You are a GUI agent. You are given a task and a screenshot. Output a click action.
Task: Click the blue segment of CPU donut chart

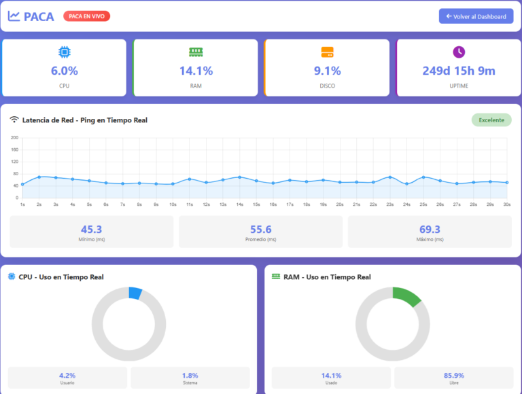(x=135, y=293)
